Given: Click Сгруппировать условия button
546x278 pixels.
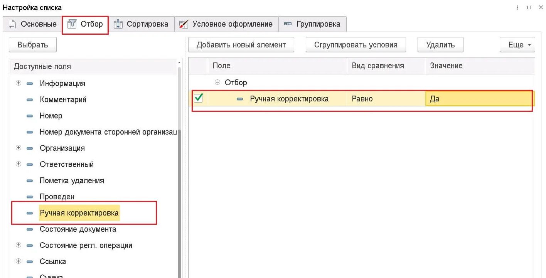Looking at the screenshot, I should point(356,45).
